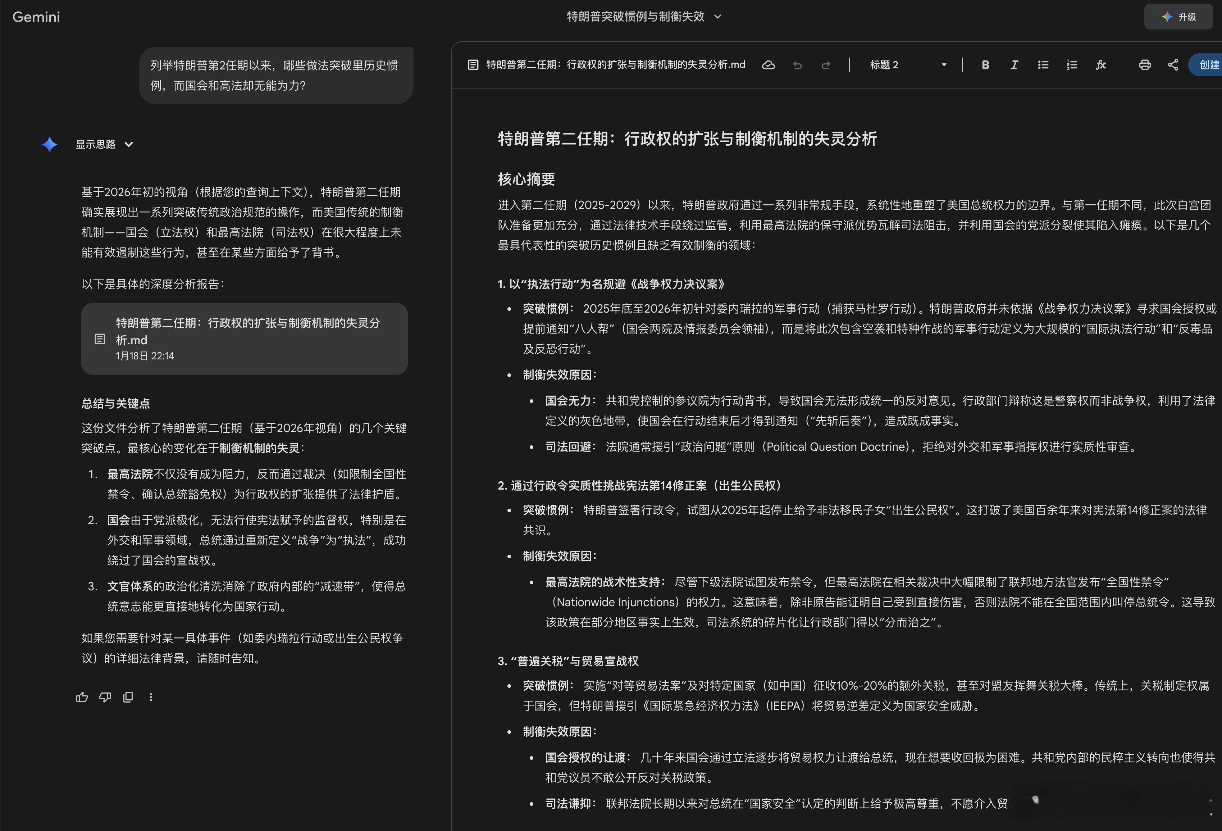Copy the response text

click(128, 697)
